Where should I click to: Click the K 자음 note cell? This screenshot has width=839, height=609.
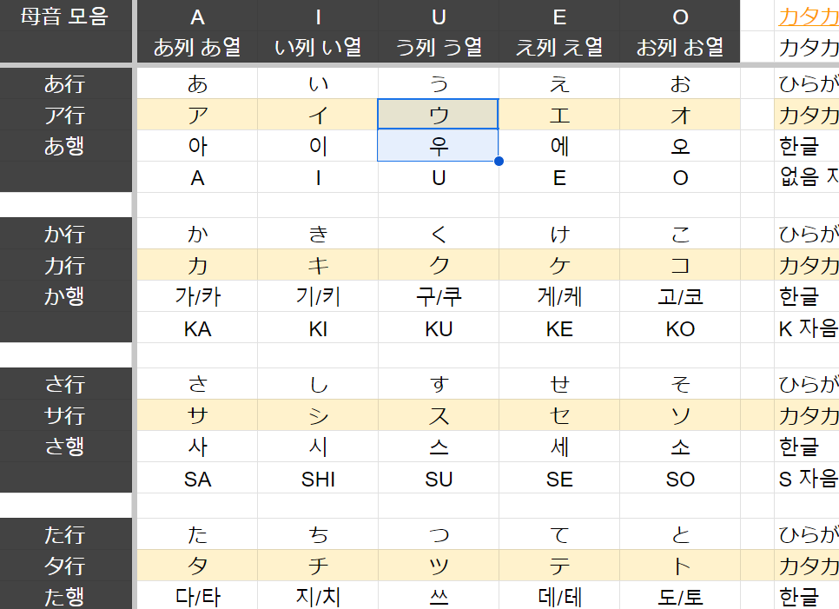tap(808, 328)
